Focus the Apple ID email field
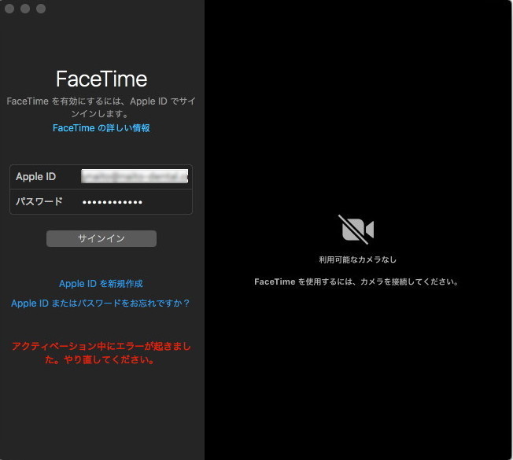This screenshot has width=513, height=460. tap(135, 176)
